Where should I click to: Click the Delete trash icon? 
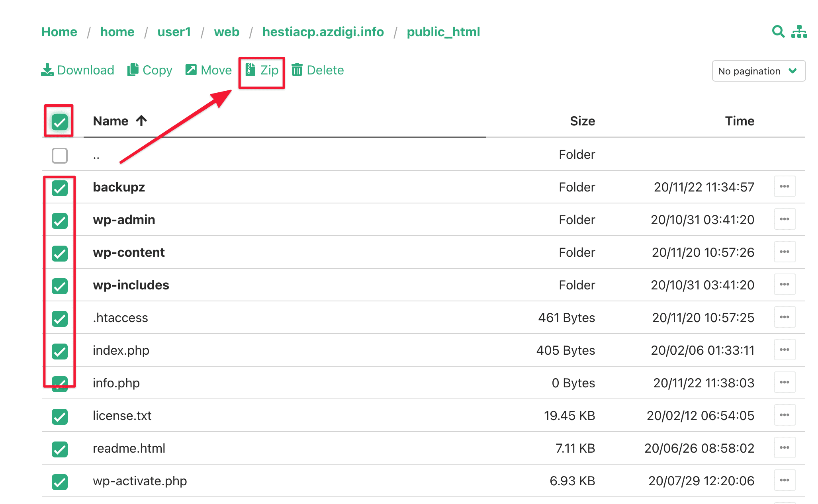(x=297, y=70)
